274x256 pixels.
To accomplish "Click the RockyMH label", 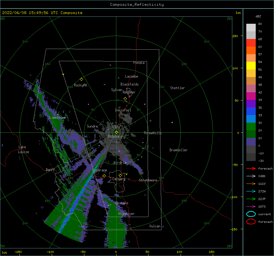I will coord(80,85).
